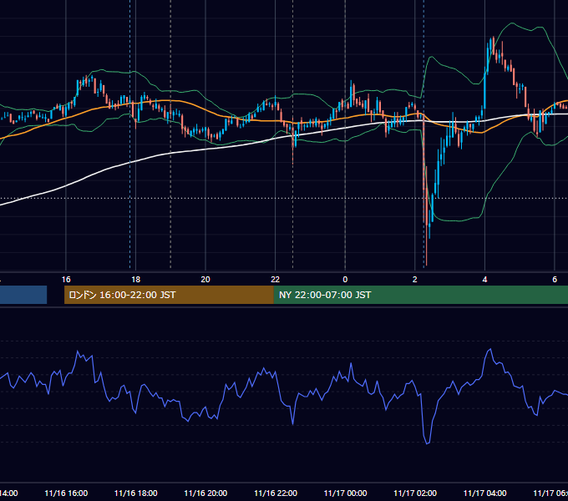Click the 11/17 02:00 time label
This screenshot has width=568, height=501.
pyautogui.click(x=415, y=493)
